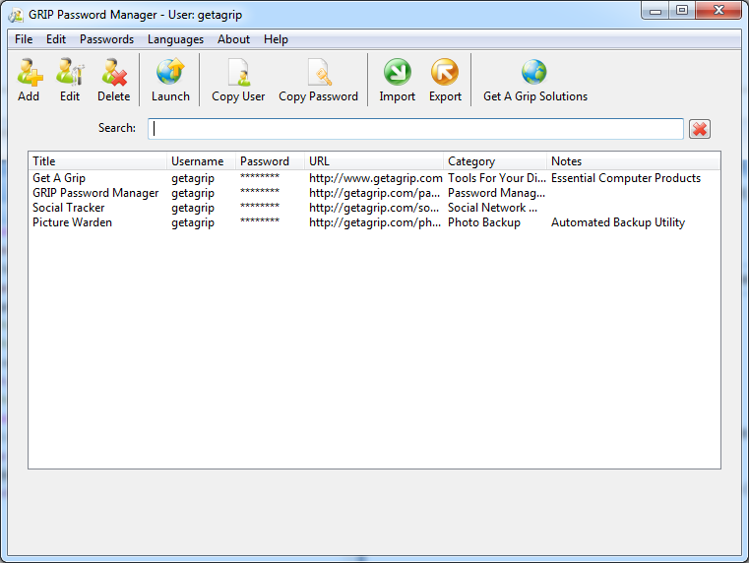Select the 'GRIP Password Manager' entry row
This screenshot has height=563, width=749.
click(x=374, y=193)
